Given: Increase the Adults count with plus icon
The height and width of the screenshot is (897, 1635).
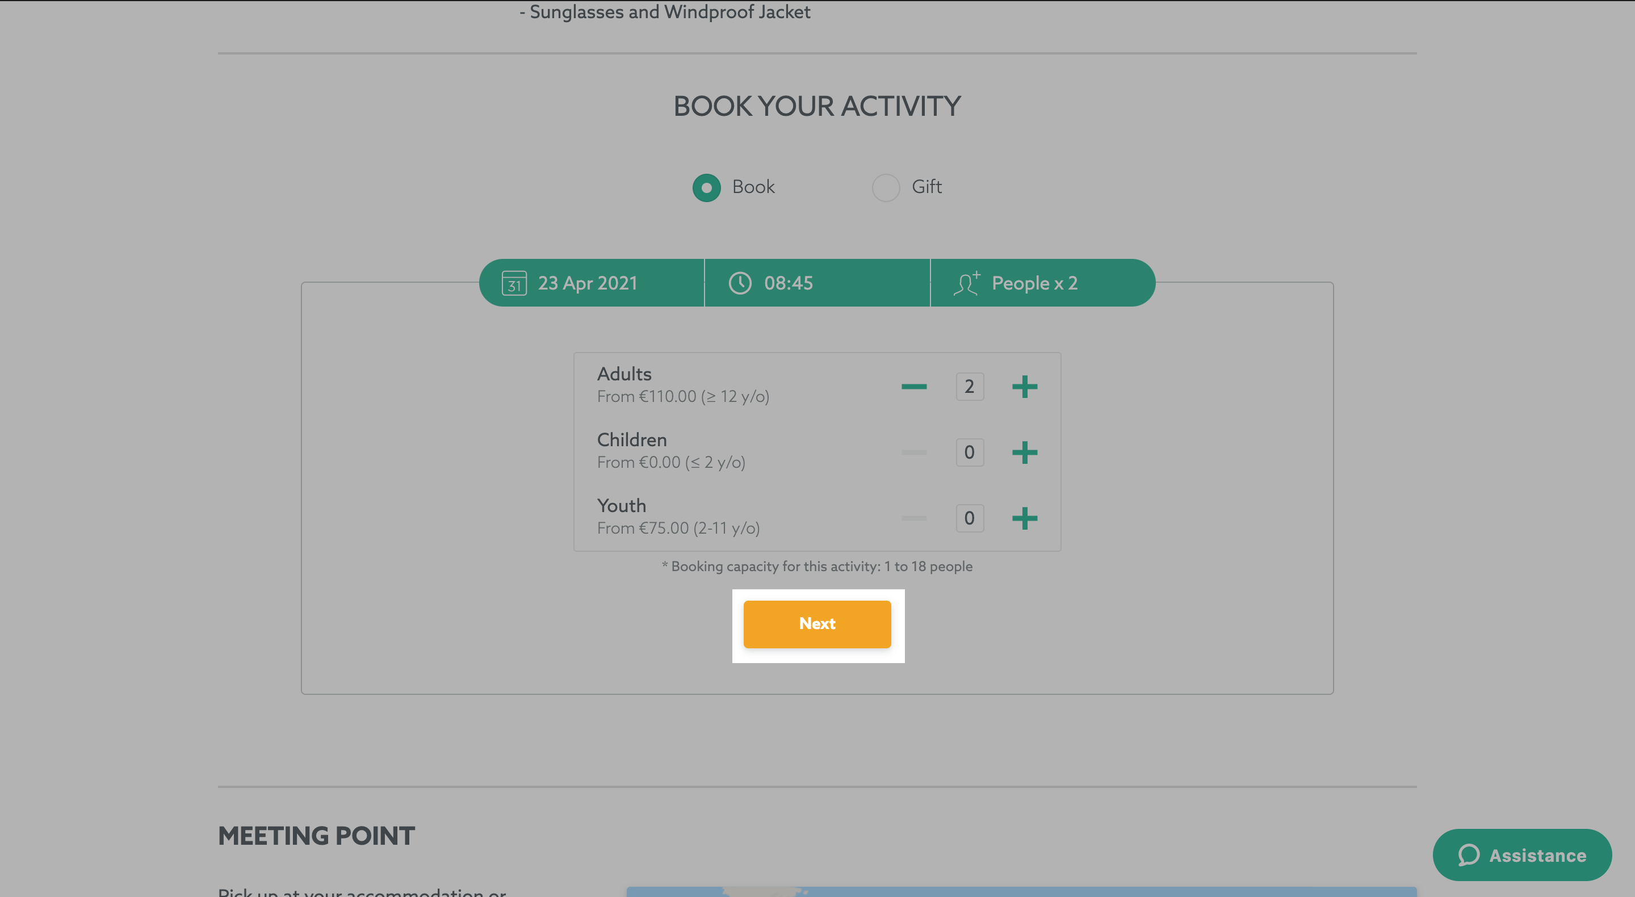Looking at the screenshot, I should (1024, 387).
